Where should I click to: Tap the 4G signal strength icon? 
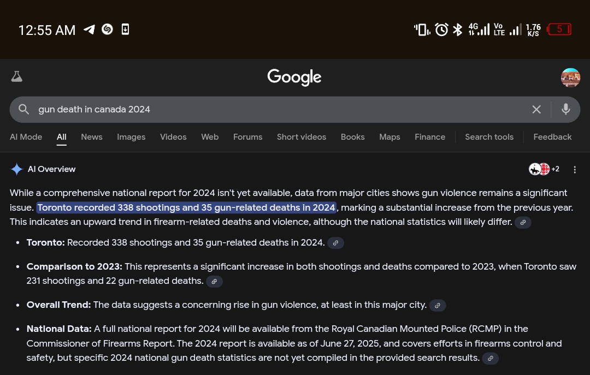(x=479, y=29)
